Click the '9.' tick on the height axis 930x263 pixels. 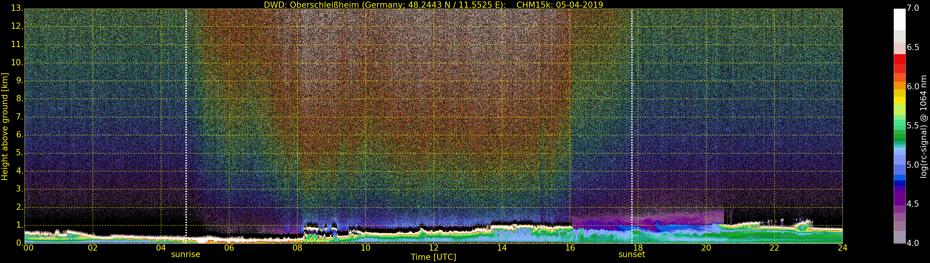20,81
